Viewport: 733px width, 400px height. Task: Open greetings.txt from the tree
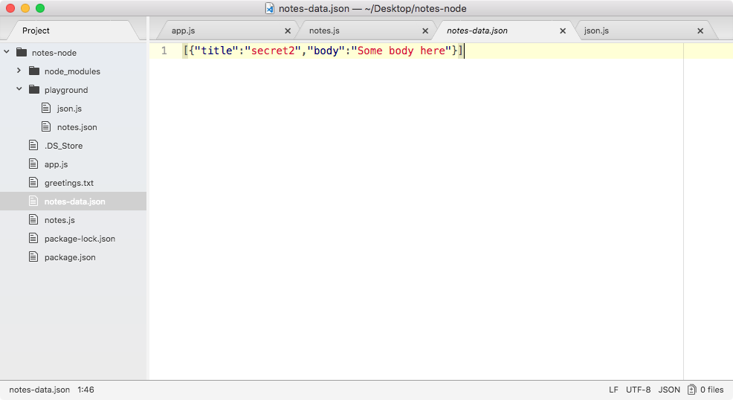(x=69, y=183)
